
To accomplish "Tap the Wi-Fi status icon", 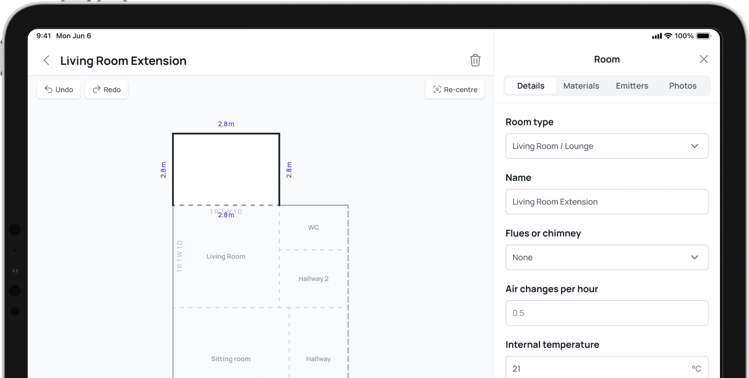I will point(668,36).
